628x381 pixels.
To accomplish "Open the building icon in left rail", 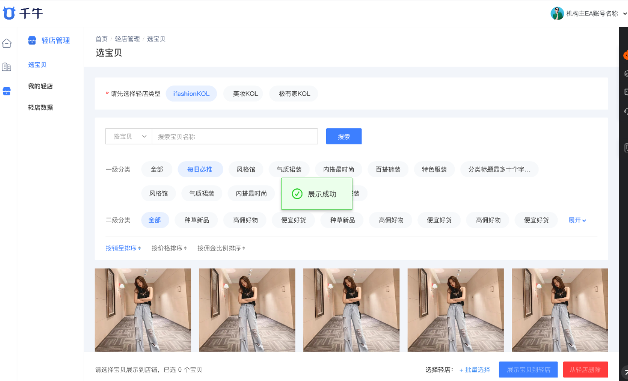I will [7, 67].
